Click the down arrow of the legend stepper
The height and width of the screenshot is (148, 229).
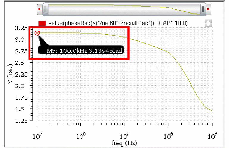pyautogui.click(x=208, y=25)
